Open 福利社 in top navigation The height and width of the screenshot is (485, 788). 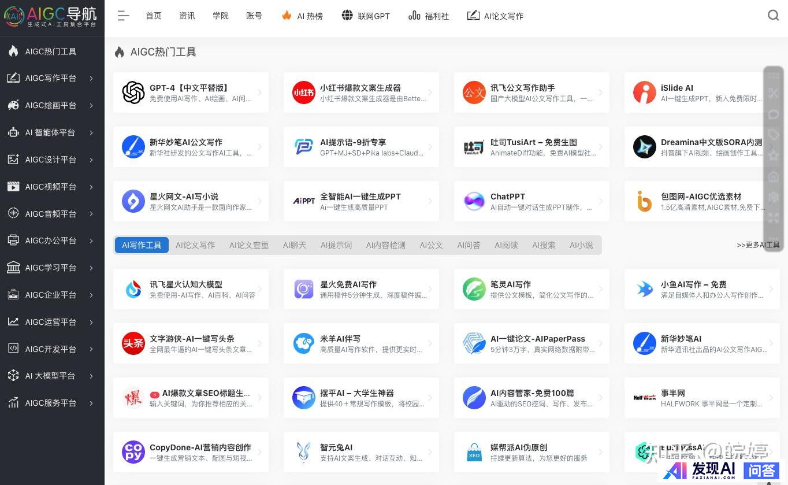pos(429,16)
